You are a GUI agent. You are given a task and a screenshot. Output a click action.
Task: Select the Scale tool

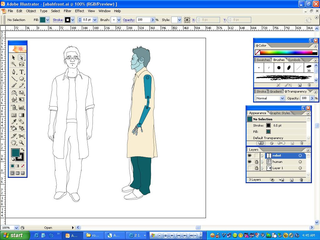click(22, 92)
